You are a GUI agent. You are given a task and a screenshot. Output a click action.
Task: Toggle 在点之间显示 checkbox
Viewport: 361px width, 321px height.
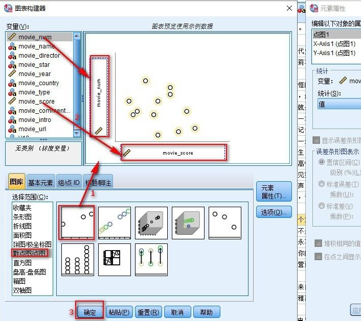318,256
